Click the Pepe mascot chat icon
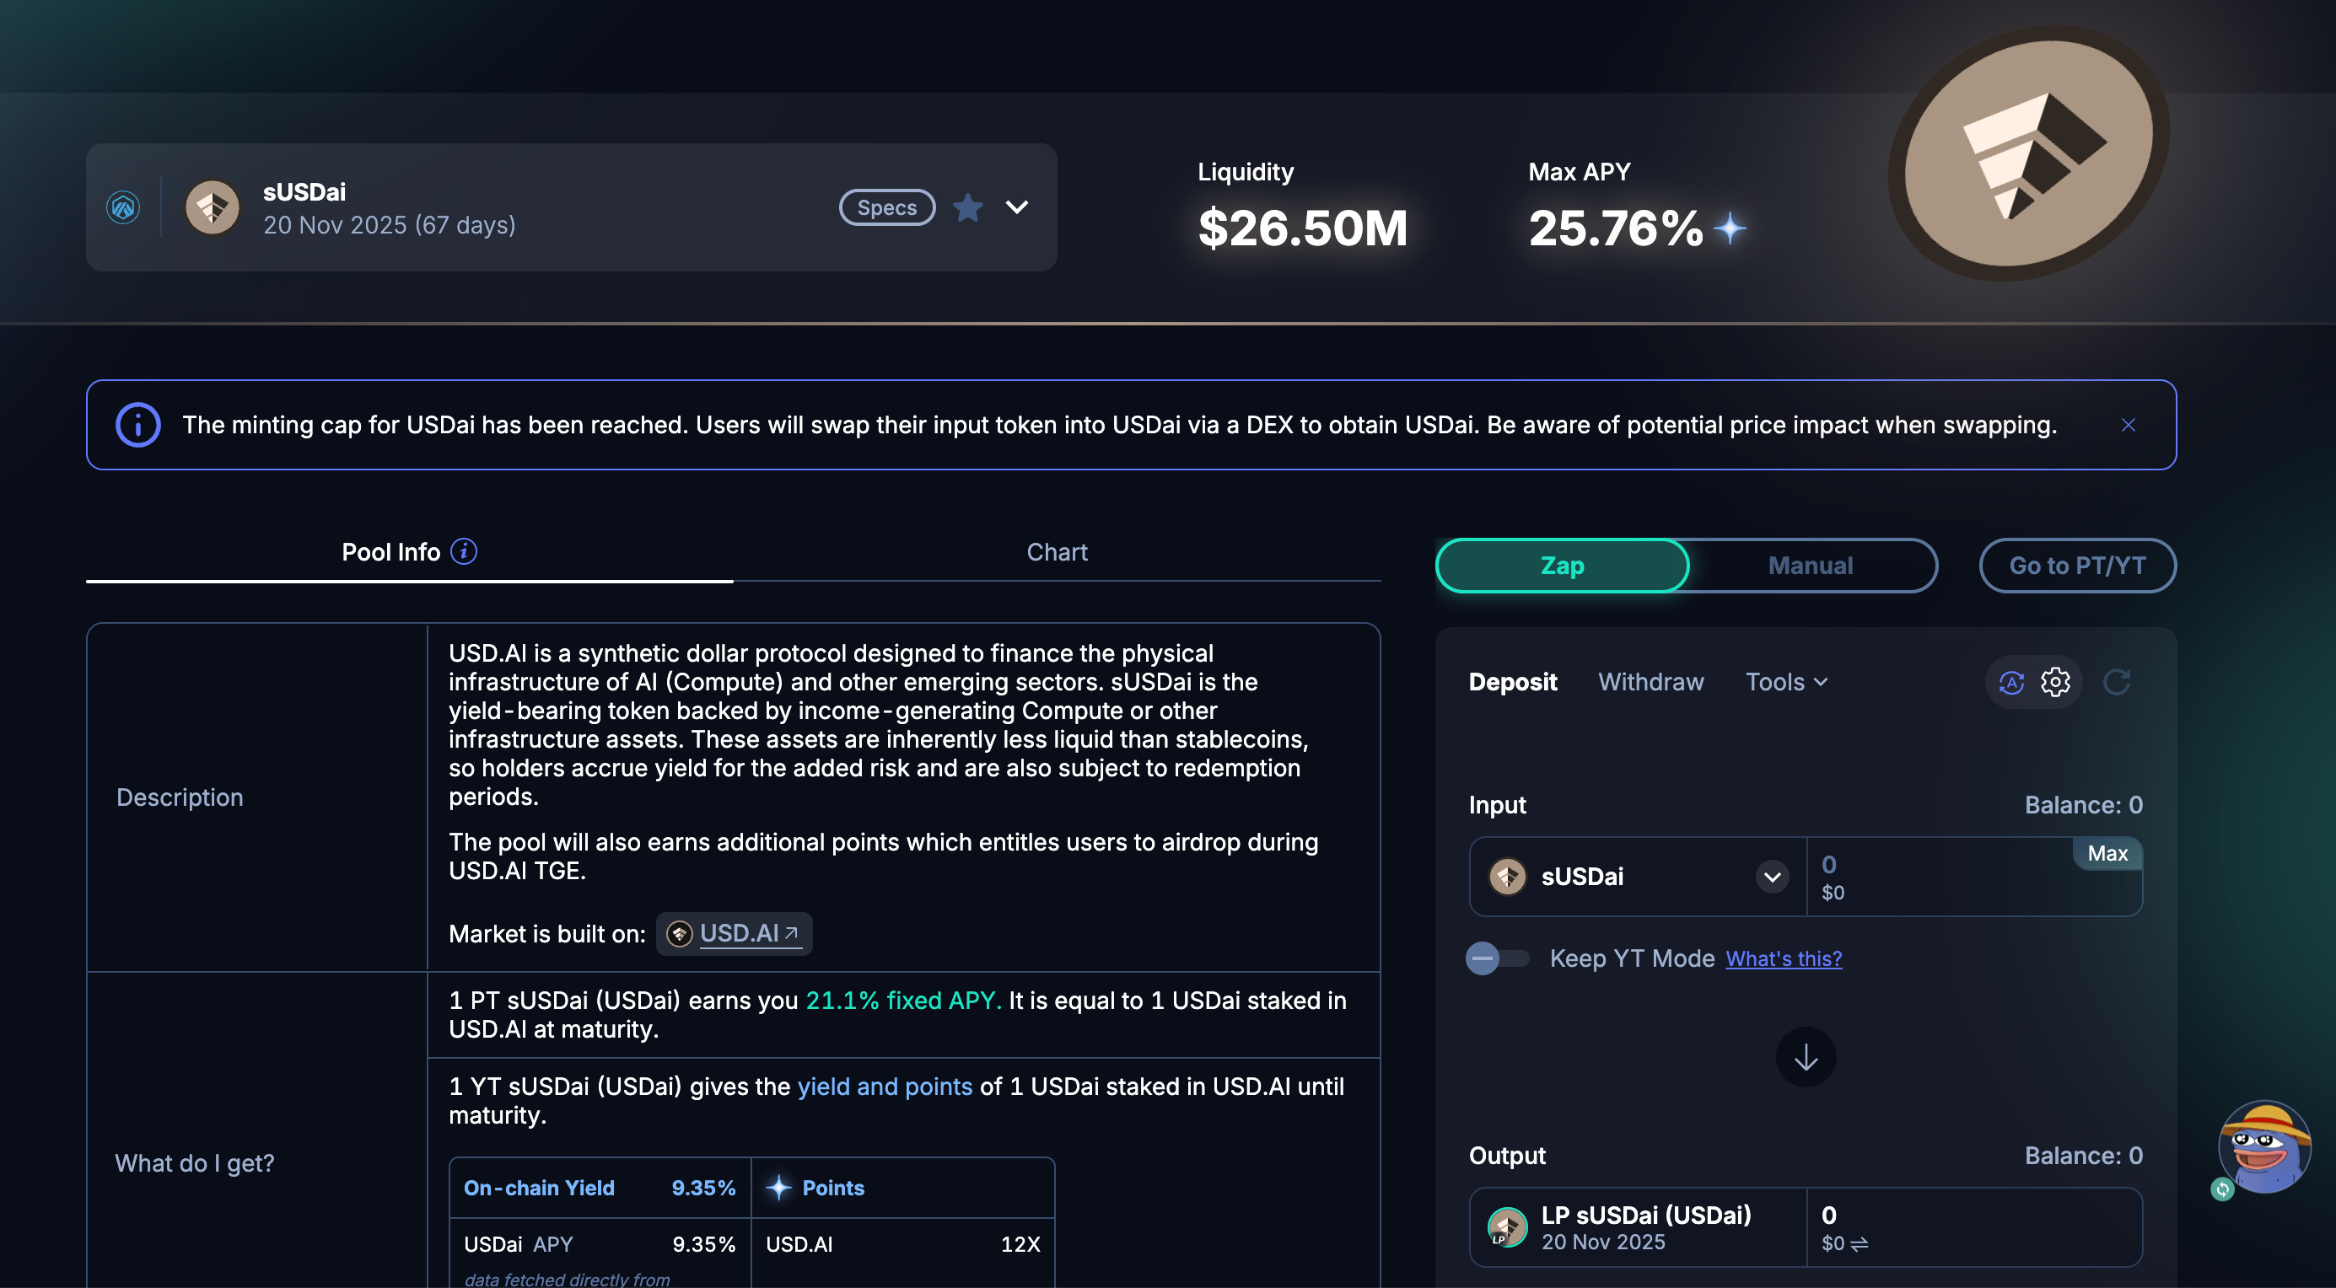The width and height of the screenshot is (2336, 1288). [x=2264, y=1147]
